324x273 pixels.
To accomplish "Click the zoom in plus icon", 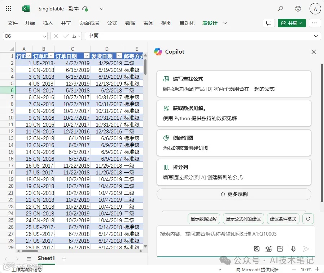I will tap(317, 269).
